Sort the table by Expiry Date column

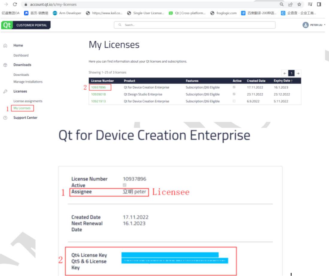tap(283, 81)
